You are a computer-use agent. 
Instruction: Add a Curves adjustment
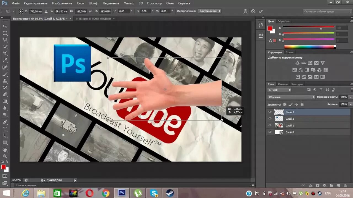(x=310, y=63)
